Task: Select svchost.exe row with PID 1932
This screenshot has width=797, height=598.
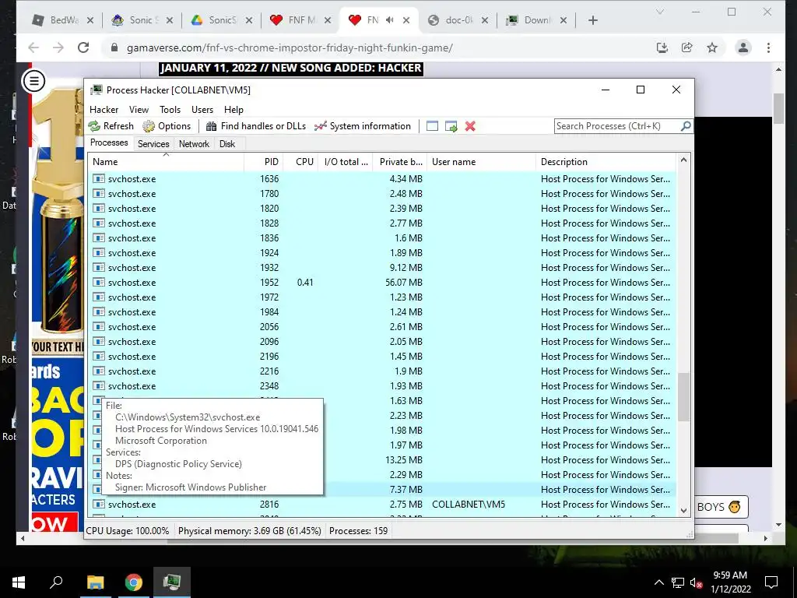Action: coord(382,268)
